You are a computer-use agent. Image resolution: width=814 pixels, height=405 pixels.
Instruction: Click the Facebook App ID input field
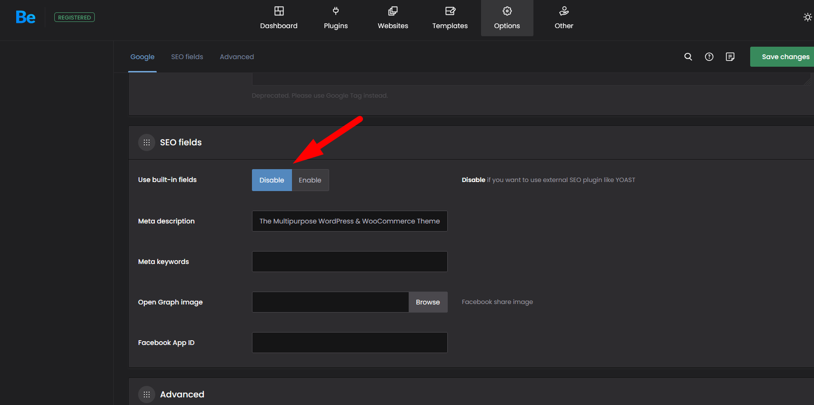pos(350,343)
